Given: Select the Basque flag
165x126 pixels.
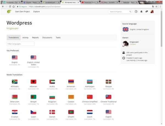Looking at the screenshot, I should pyautogui.click(x=109, y=82).
